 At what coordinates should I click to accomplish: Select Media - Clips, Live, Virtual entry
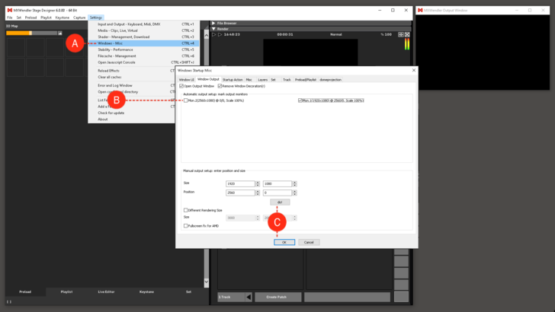(143, 30)
